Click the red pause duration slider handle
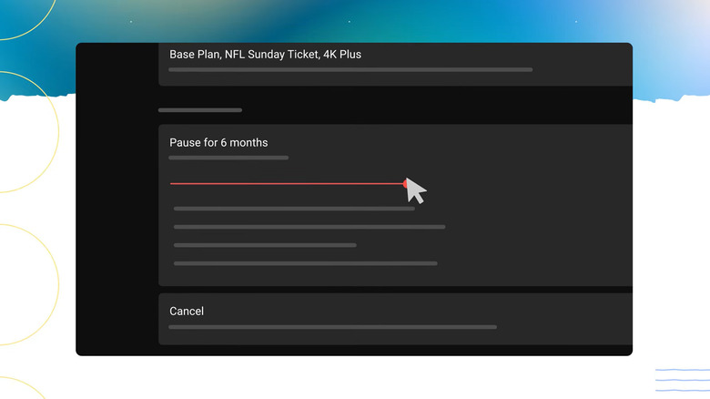The width and height of the screenshot is (710, 399). [x=406, y=184]
